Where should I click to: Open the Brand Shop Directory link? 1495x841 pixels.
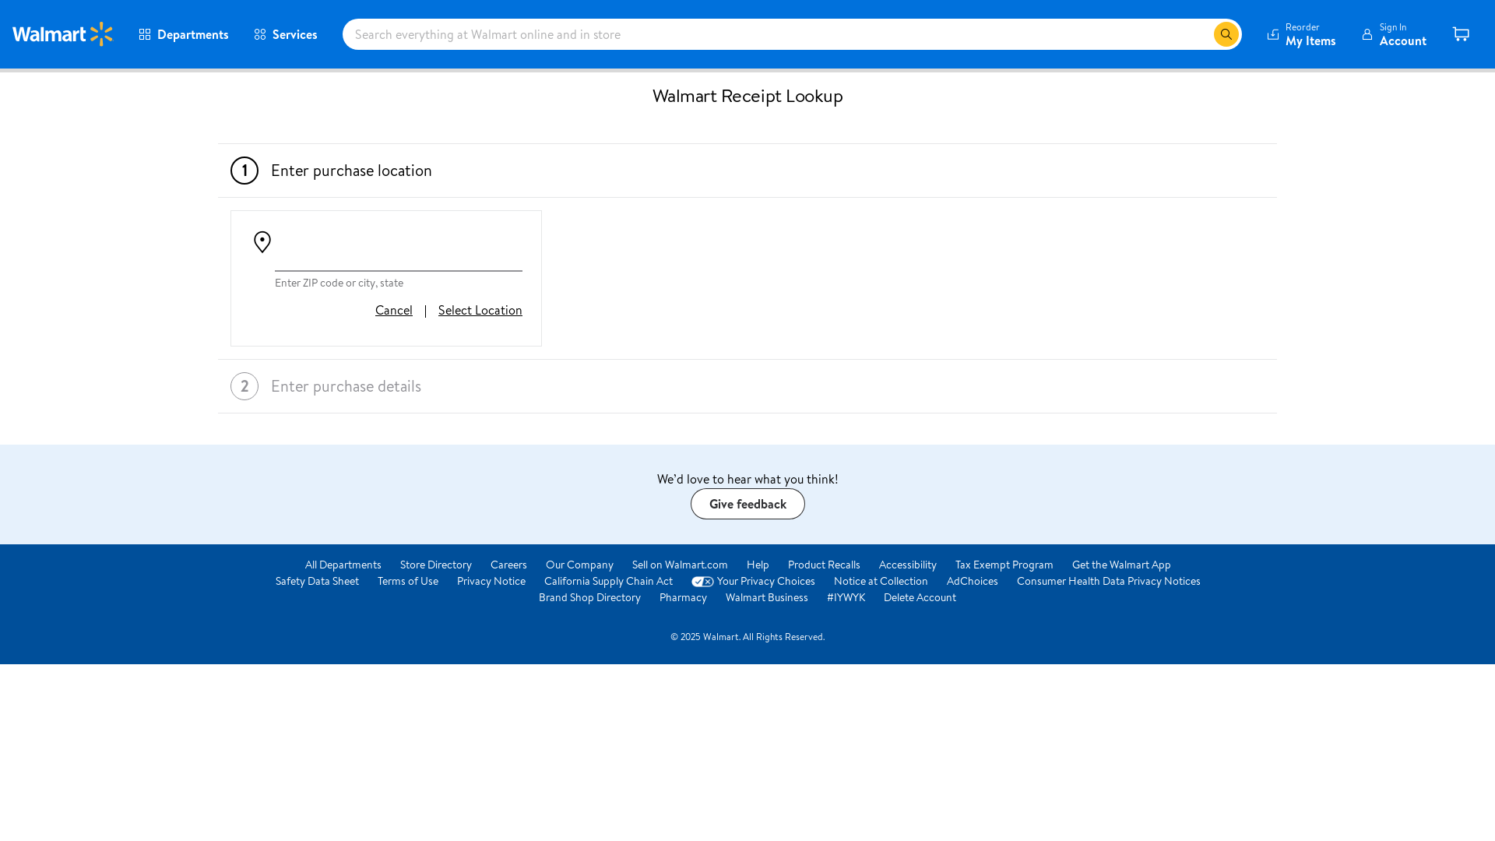pos(589,597)
